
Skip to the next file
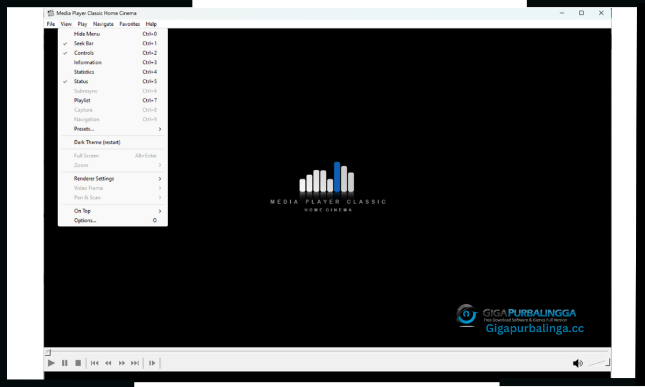point(135,363)
